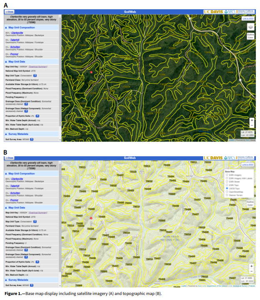260x300 pixels.
Task: Open Clarksville soil series link in panel A
Action: point(17,33)
